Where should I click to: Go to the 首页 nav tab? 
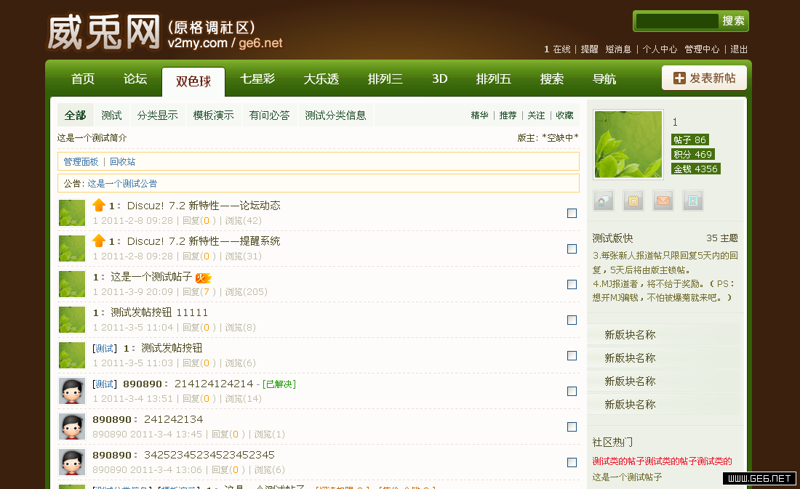[83, 79]
